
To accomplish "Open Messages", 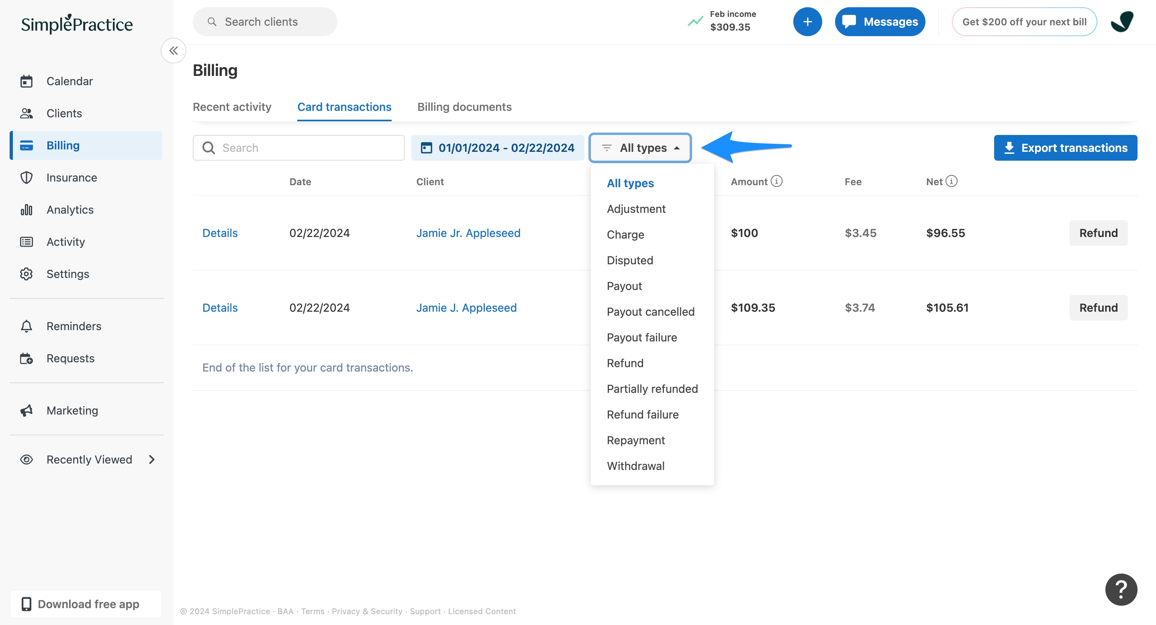I will point(880,22).
